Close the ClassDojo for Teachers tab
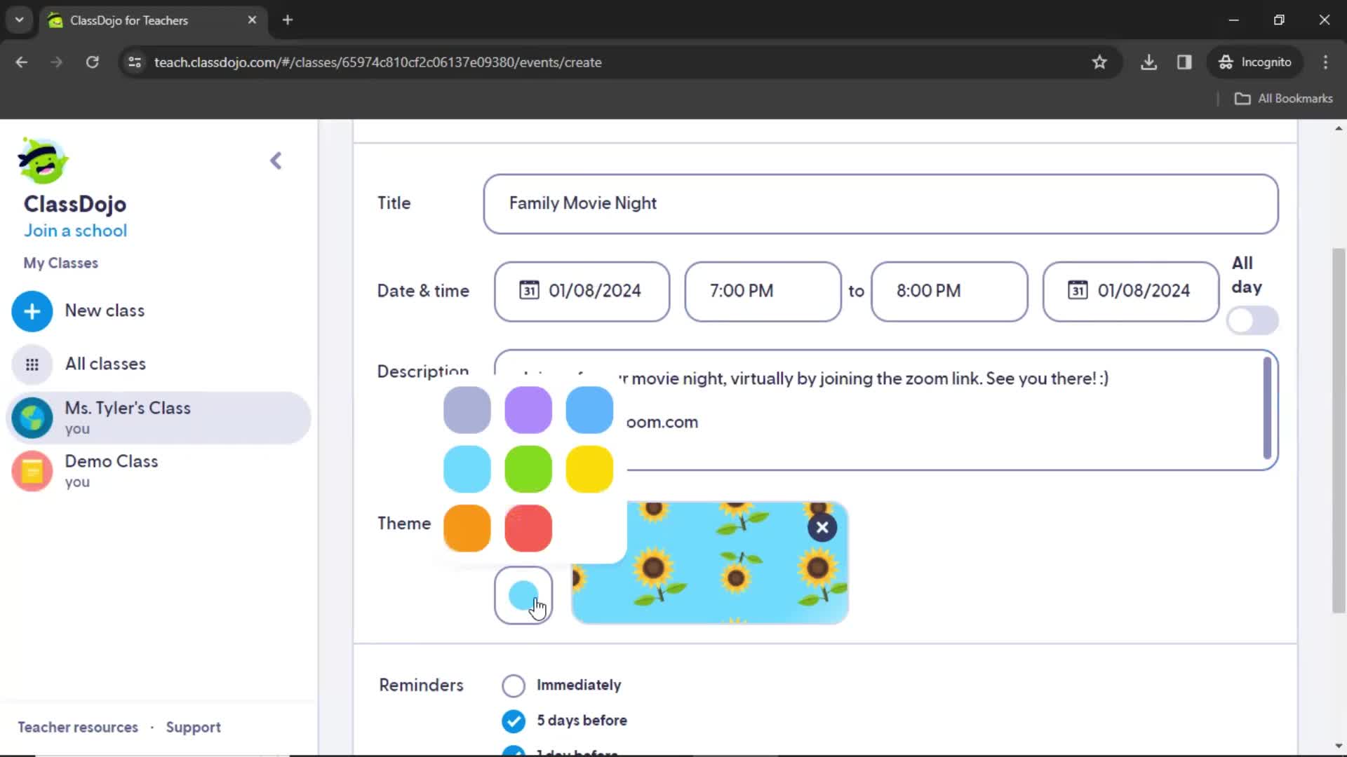The width and height of the screenshot is (1347, 757). pyautogui.click(x=252, y=20)
